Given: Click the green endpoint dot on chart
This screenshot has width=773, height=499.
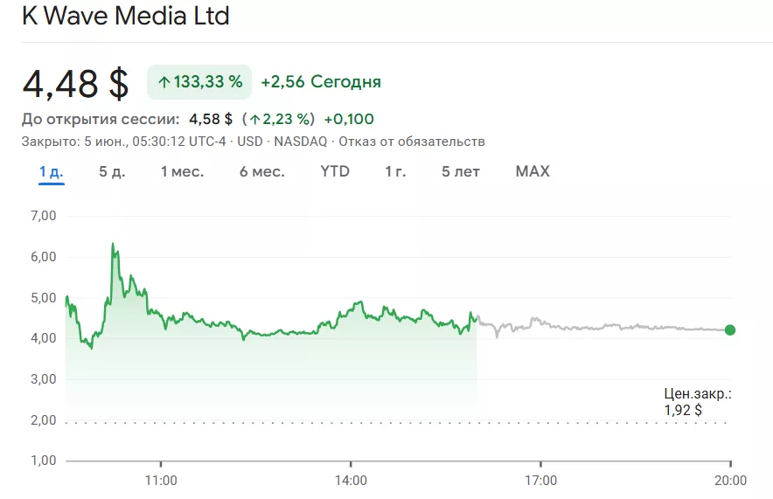Looking at the screenshot, I should [730, 330].
